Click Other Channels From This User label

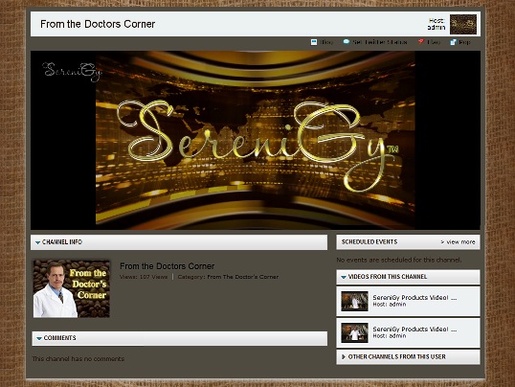click(x=396, y=356)
